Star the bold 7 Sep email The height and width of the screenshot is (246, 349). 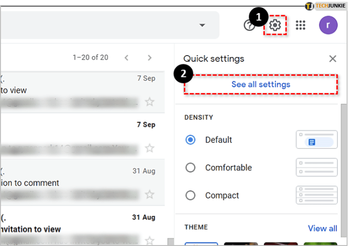pyautogui.click(x=149, y=148)
